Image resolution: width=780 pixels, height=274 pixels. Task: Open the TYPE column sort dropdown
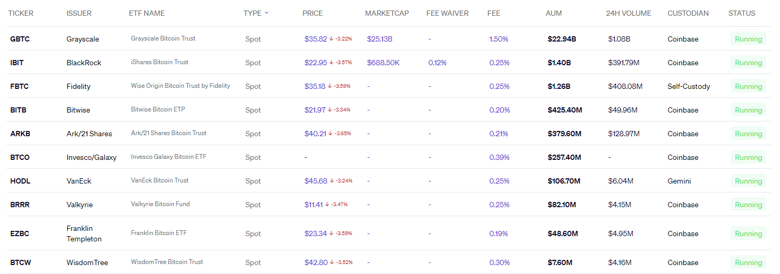[x=267, y=13]
